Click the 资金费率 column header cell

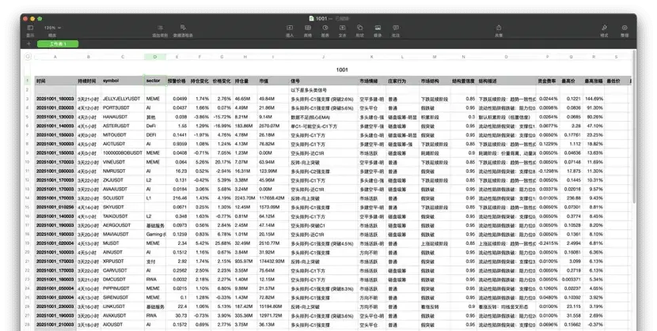pos(548,81)
